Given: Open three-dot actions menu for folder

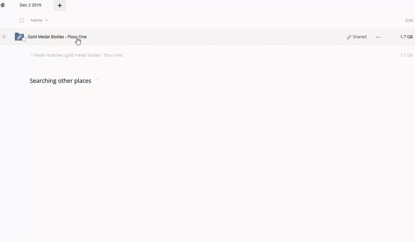Looking at the screenshot, I should [378, 37].
